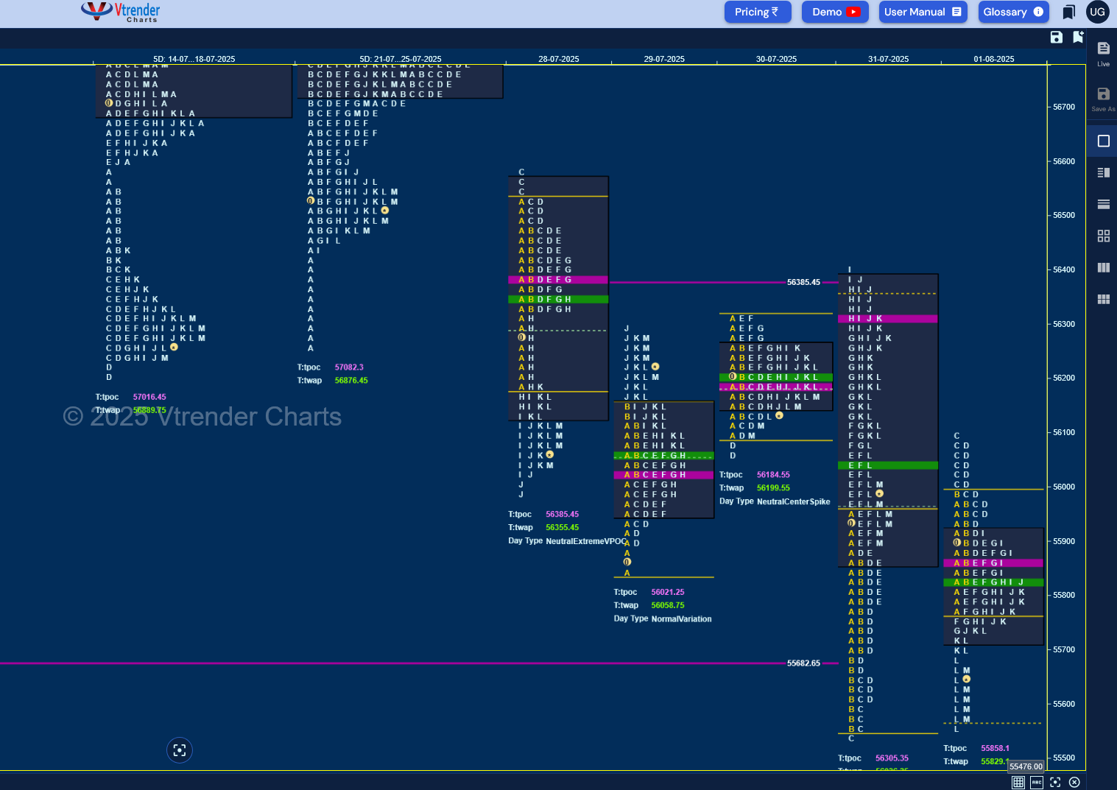This screenshot has width=1117, height=790.
Task: Open the Live chart sidebar icon
Action: pyautogui.click(x=1103, y=54)
